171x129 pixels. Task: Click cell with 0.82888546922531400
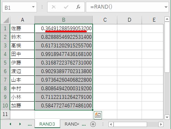click(x=64, y=37)
